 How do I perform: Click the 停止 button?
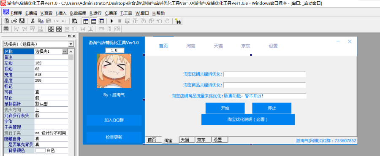271,108
